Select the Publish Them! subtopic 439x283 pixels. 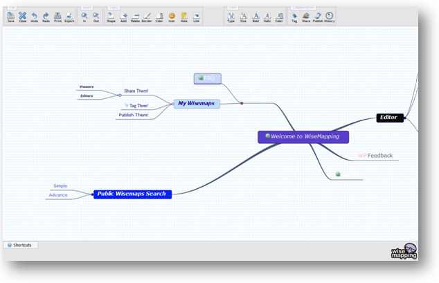133,115
